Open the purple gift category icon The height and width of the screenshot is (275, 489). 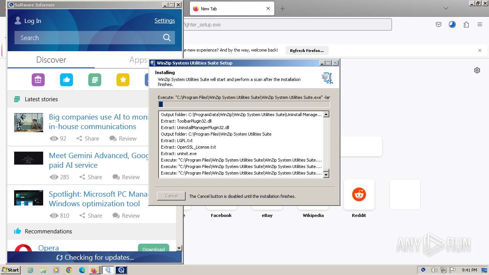[x=38, y=80]
